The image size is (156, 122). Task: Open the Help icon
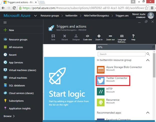point(133,36)
